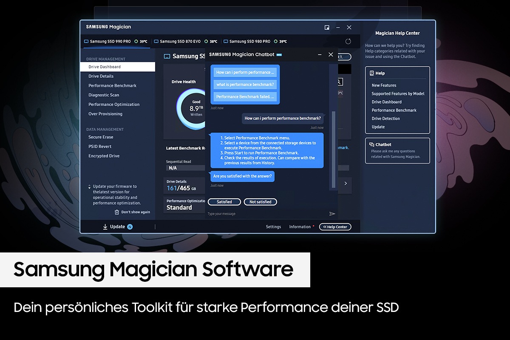Viewport: 510px width, 340px height.
Task: Open the Drive Detection help link
Action: pyautogui.click(x=385, y=118)
